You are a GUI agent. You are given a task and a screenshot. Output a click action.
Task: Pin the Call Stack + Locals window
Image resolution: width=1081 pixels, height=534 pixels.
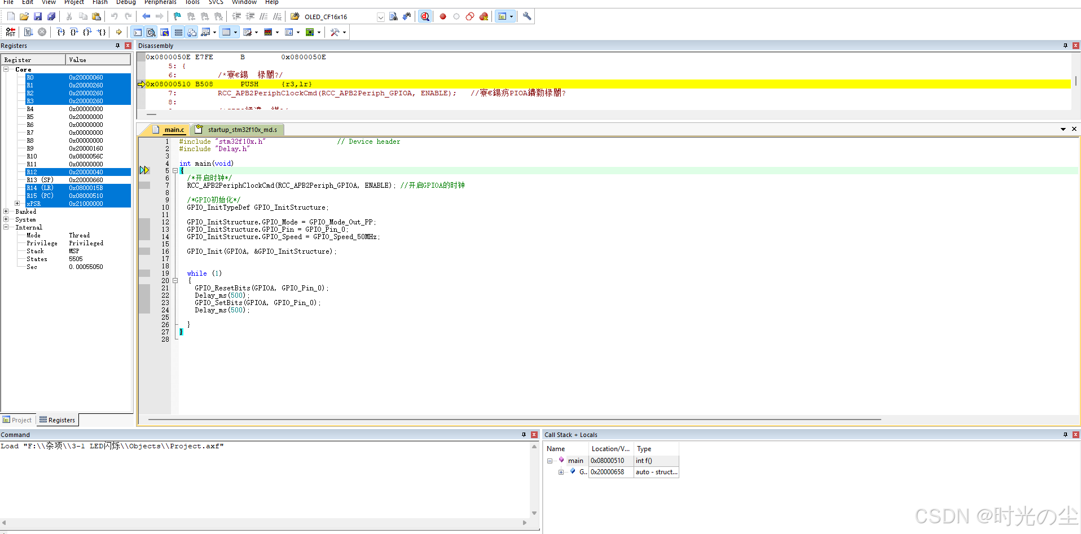coord(1065,435)
